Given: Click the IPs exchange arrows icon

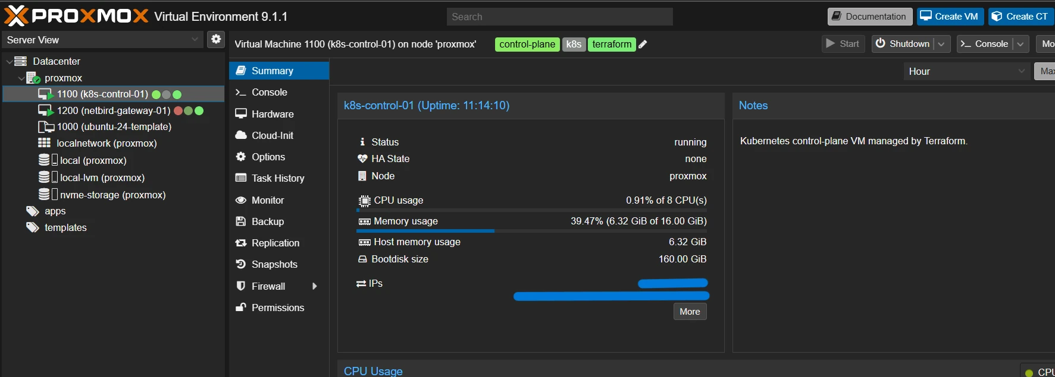Looking at the screenshot, I should point(361,284).
